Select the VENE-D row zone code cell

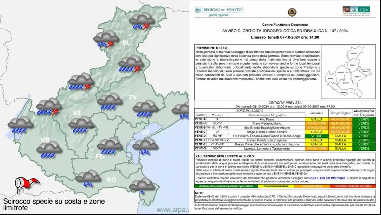200,136
